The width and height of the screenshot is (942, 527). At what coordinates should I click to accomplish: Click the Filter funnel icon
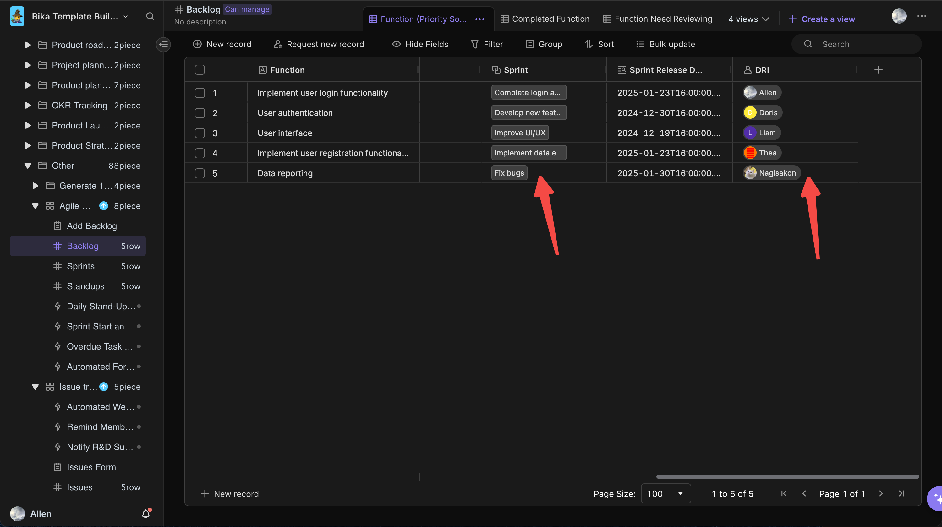click(474, 44)
